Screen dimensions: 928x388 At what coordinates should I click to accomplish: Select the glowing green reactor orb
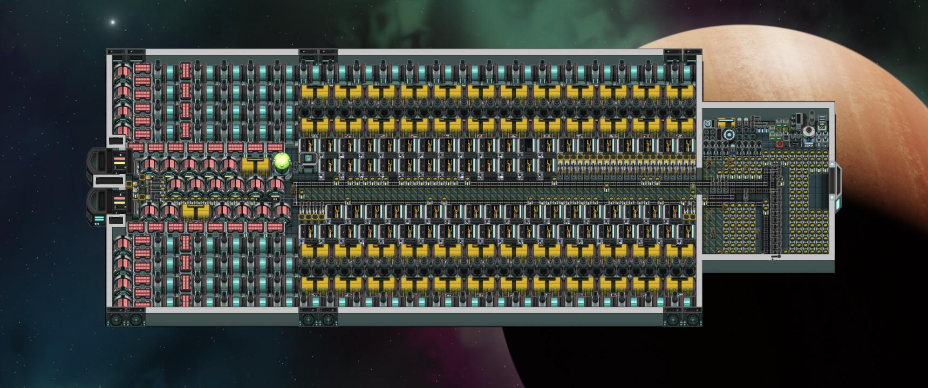pyautogui.click(x=282, y=161)
